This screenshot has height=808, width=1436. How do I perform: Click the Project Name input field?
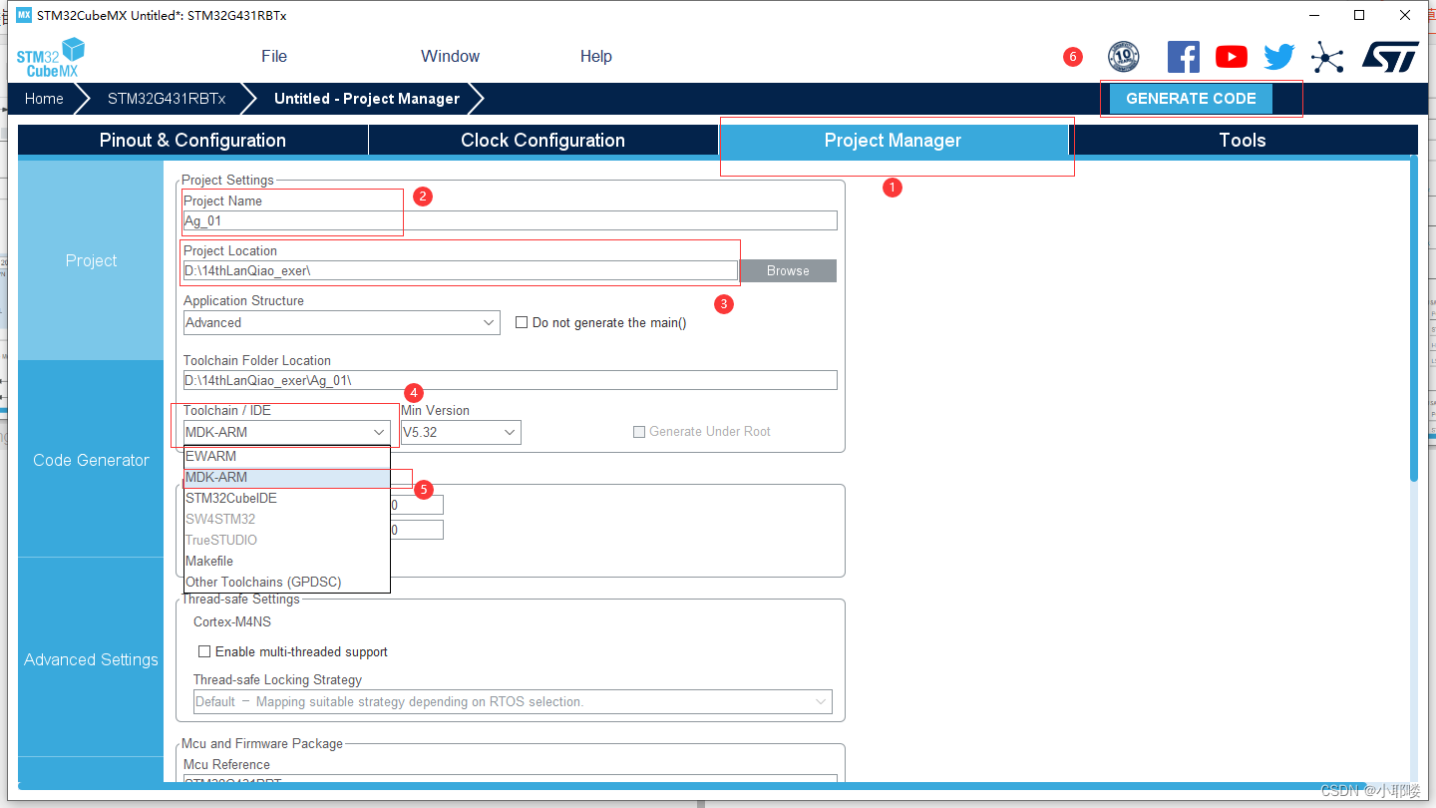(x=510, y=221)
